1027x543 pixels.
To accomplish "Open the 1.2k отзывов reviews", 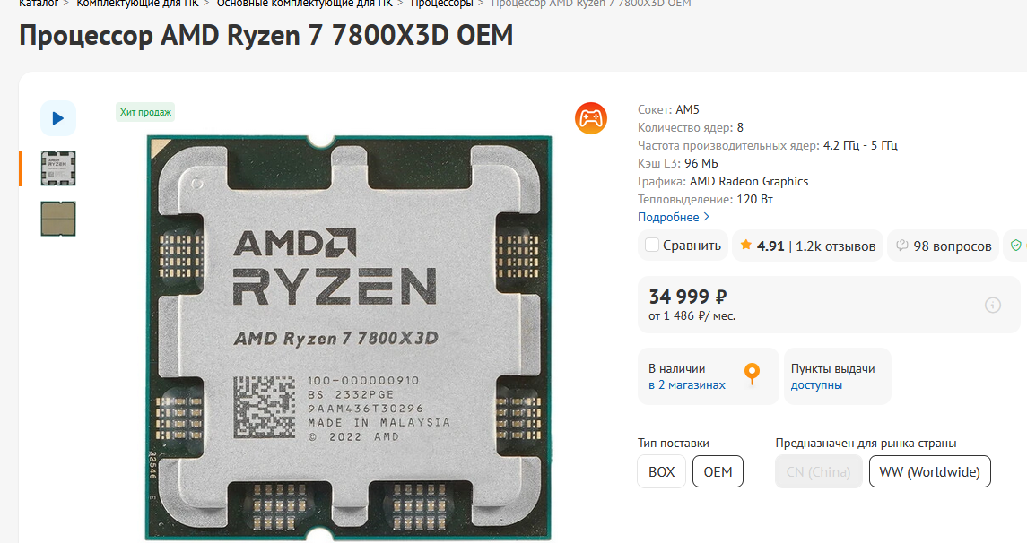I will pyautogui.click(x=836, y=246).
